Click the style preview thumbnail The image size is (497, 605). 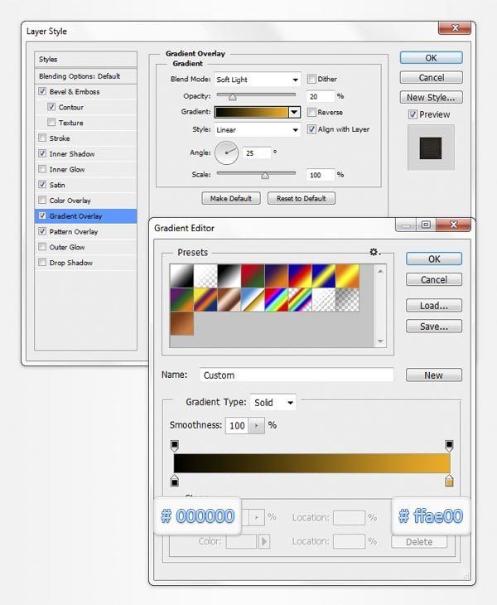[x=431, y=148]
